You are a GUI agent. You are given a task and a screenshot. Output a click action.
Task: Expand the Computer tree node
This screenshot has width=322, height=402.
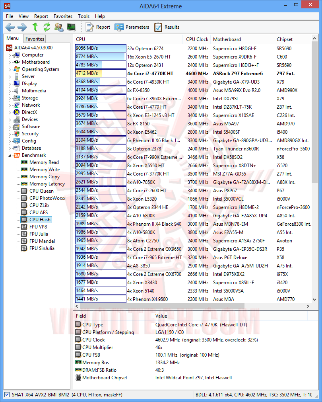10,55
